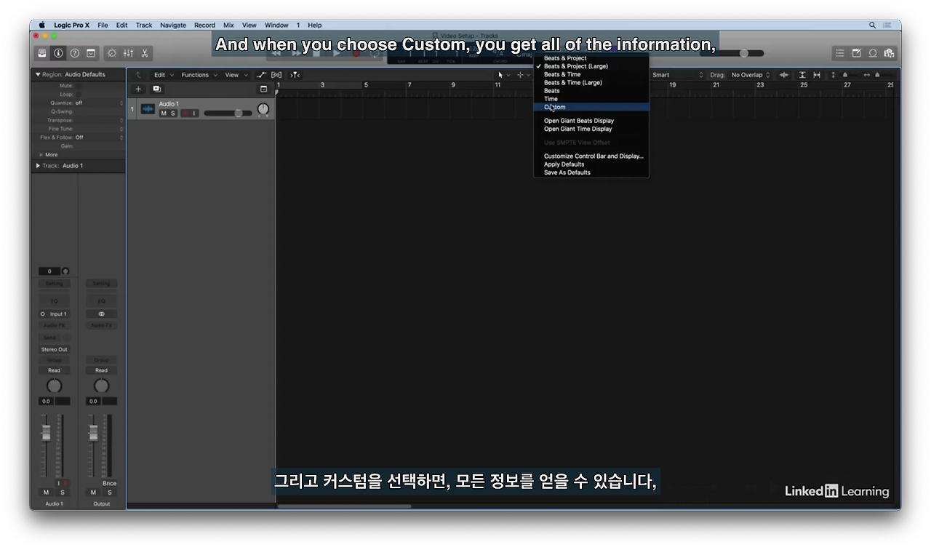Open the Functions dropdown menu
This screenshot has height=550, width=931.
[199, 75]
